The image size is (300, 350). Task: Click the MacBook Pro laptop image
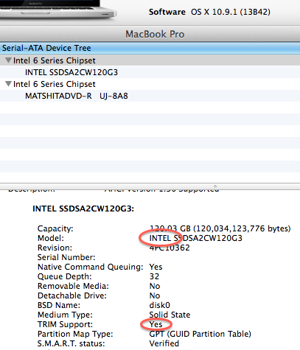click(x=58, y=10)
